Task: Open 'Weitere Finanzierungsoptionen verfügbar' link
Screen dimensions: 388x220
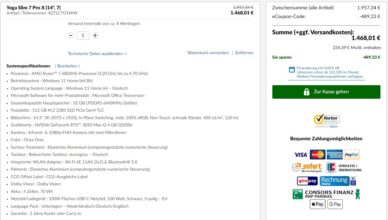Action: click(x=330, y=76)
